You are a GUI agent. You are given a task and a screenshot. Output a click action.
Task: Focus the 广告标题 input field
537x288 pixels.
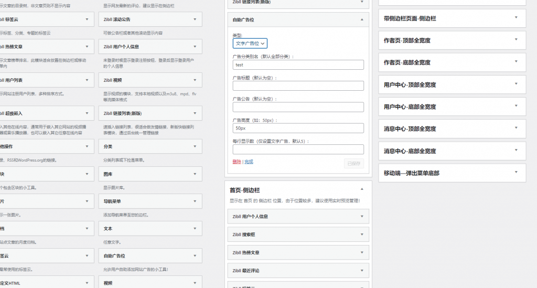(x=298, y=86)
